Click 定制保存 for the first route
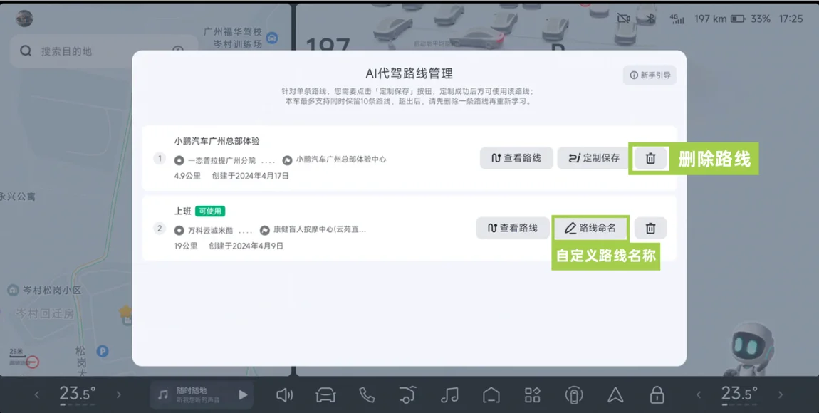Viewport: 819px width, 413px height. click(593, 158)
